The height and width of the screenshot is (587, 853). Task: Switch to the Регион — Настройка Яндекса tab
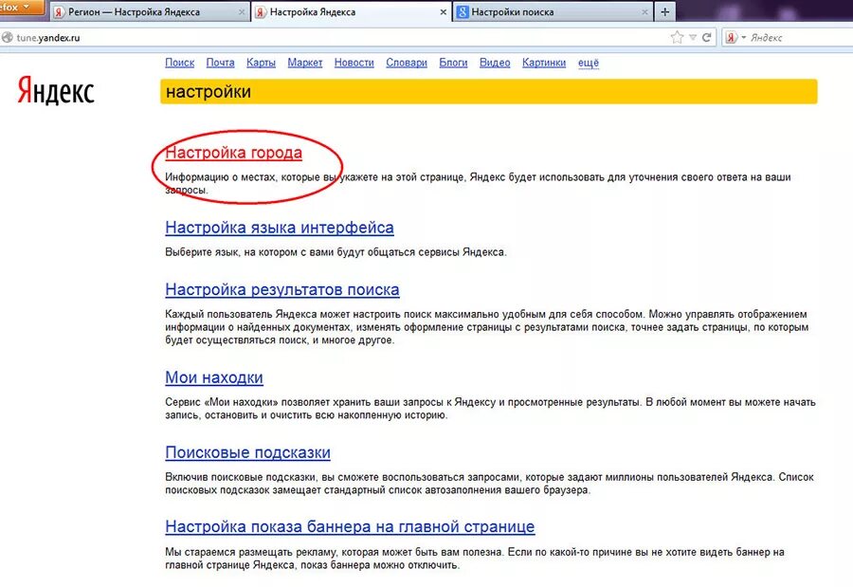(150, 12)
